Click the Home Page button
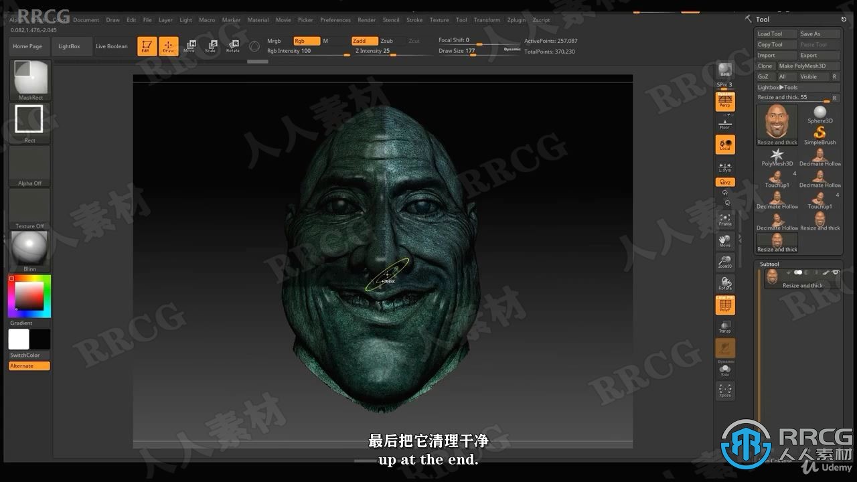Viewport: 857px width, 482px height. coord(27,46)
